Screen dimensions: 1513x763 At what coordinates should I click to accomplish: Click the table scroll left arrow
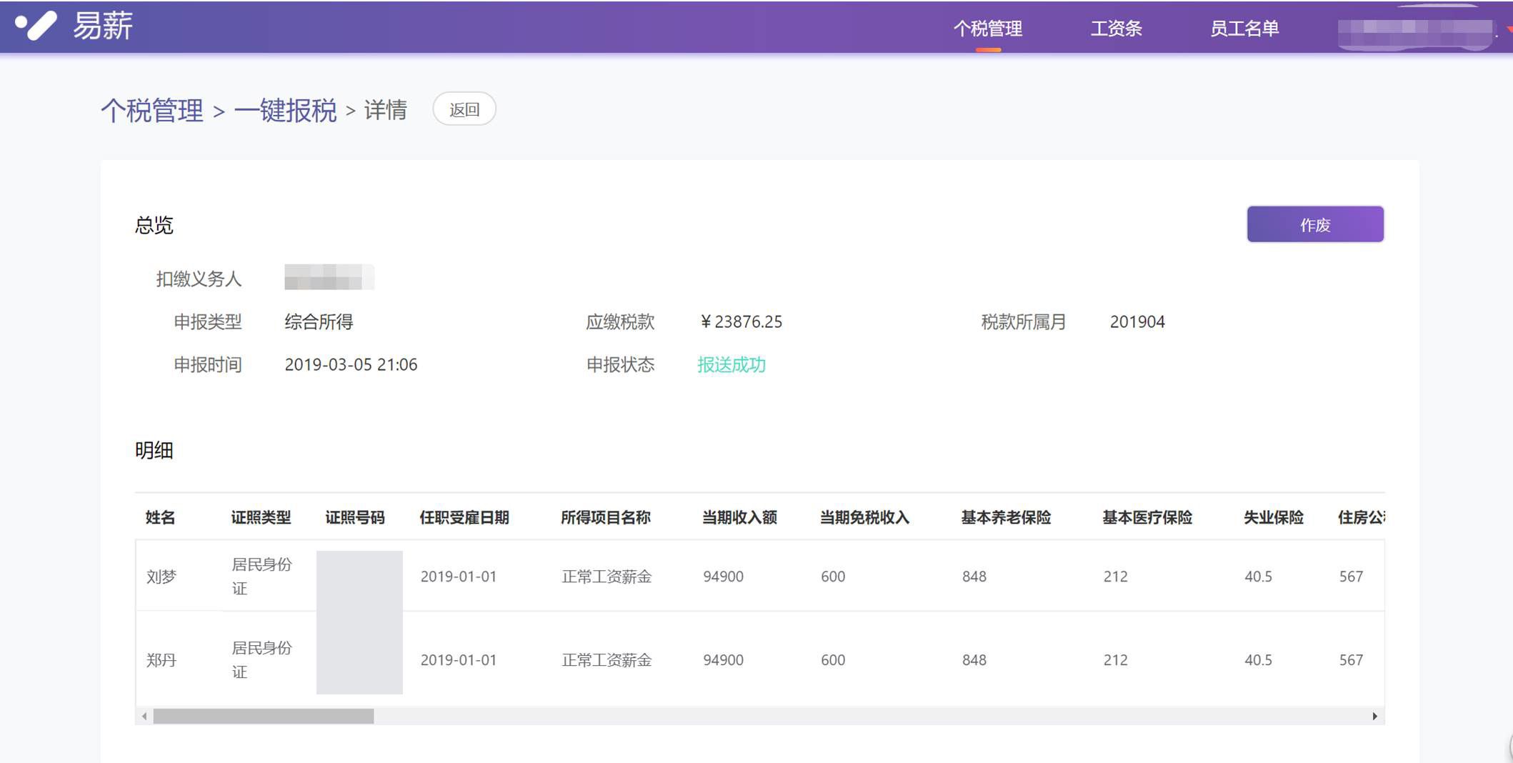[x=145, y=716]
